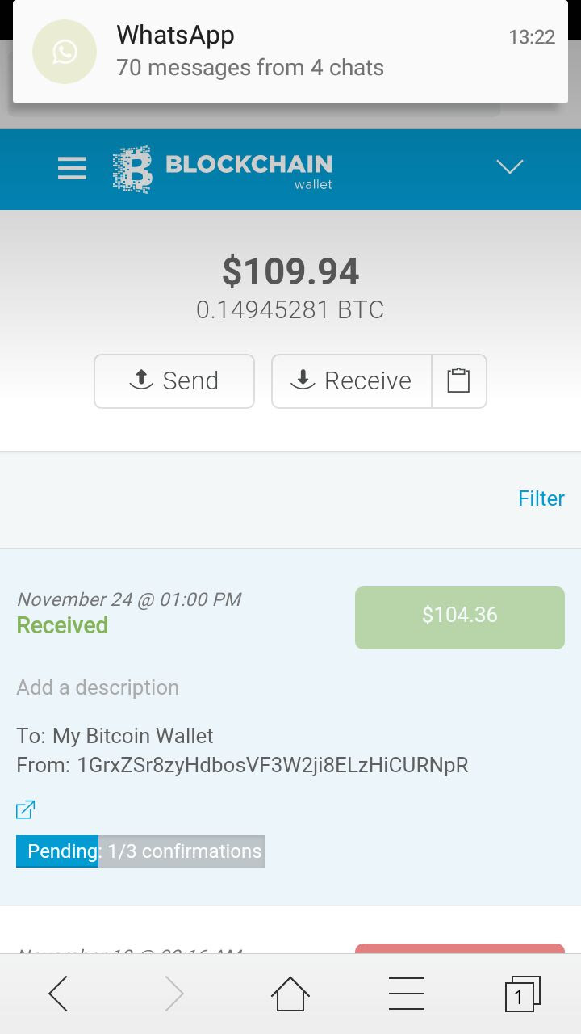This screenshot has height=1034, width=581.
Task: Go back with browser back arrow
Action: click(x=58, y=994)
